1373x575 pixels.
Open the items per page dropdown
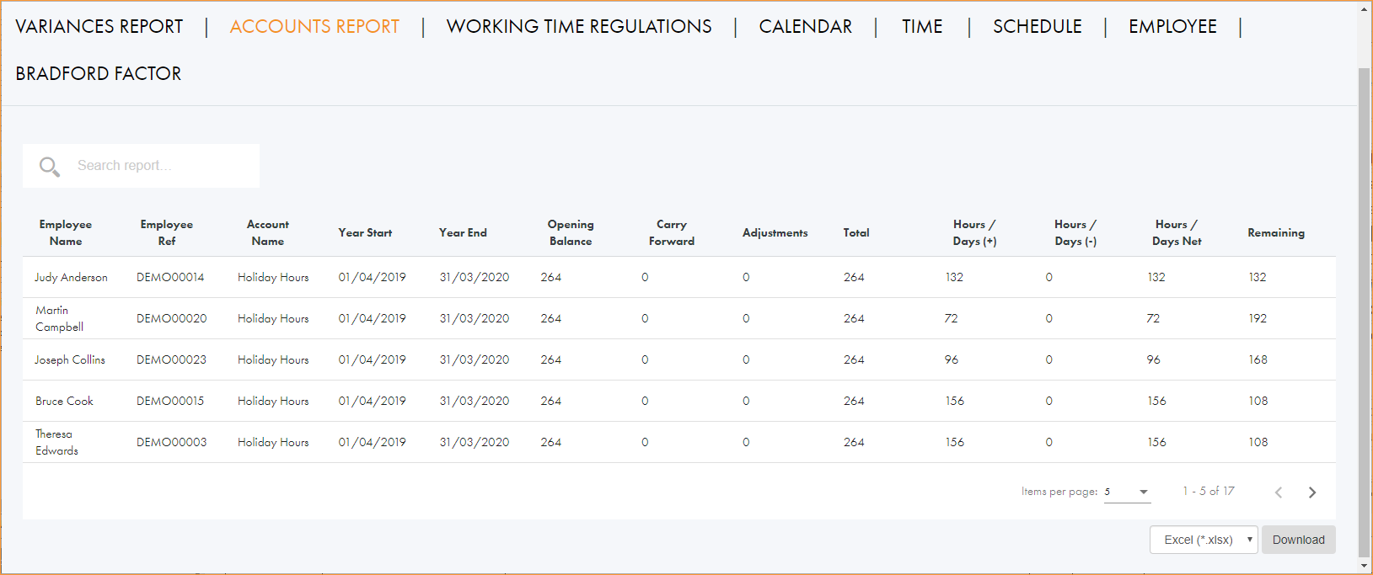pos(1127,492)
